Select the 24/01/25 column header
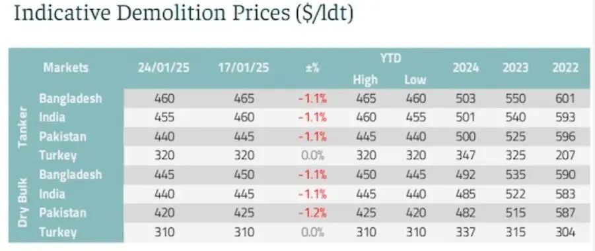 [x=164, y=68]
